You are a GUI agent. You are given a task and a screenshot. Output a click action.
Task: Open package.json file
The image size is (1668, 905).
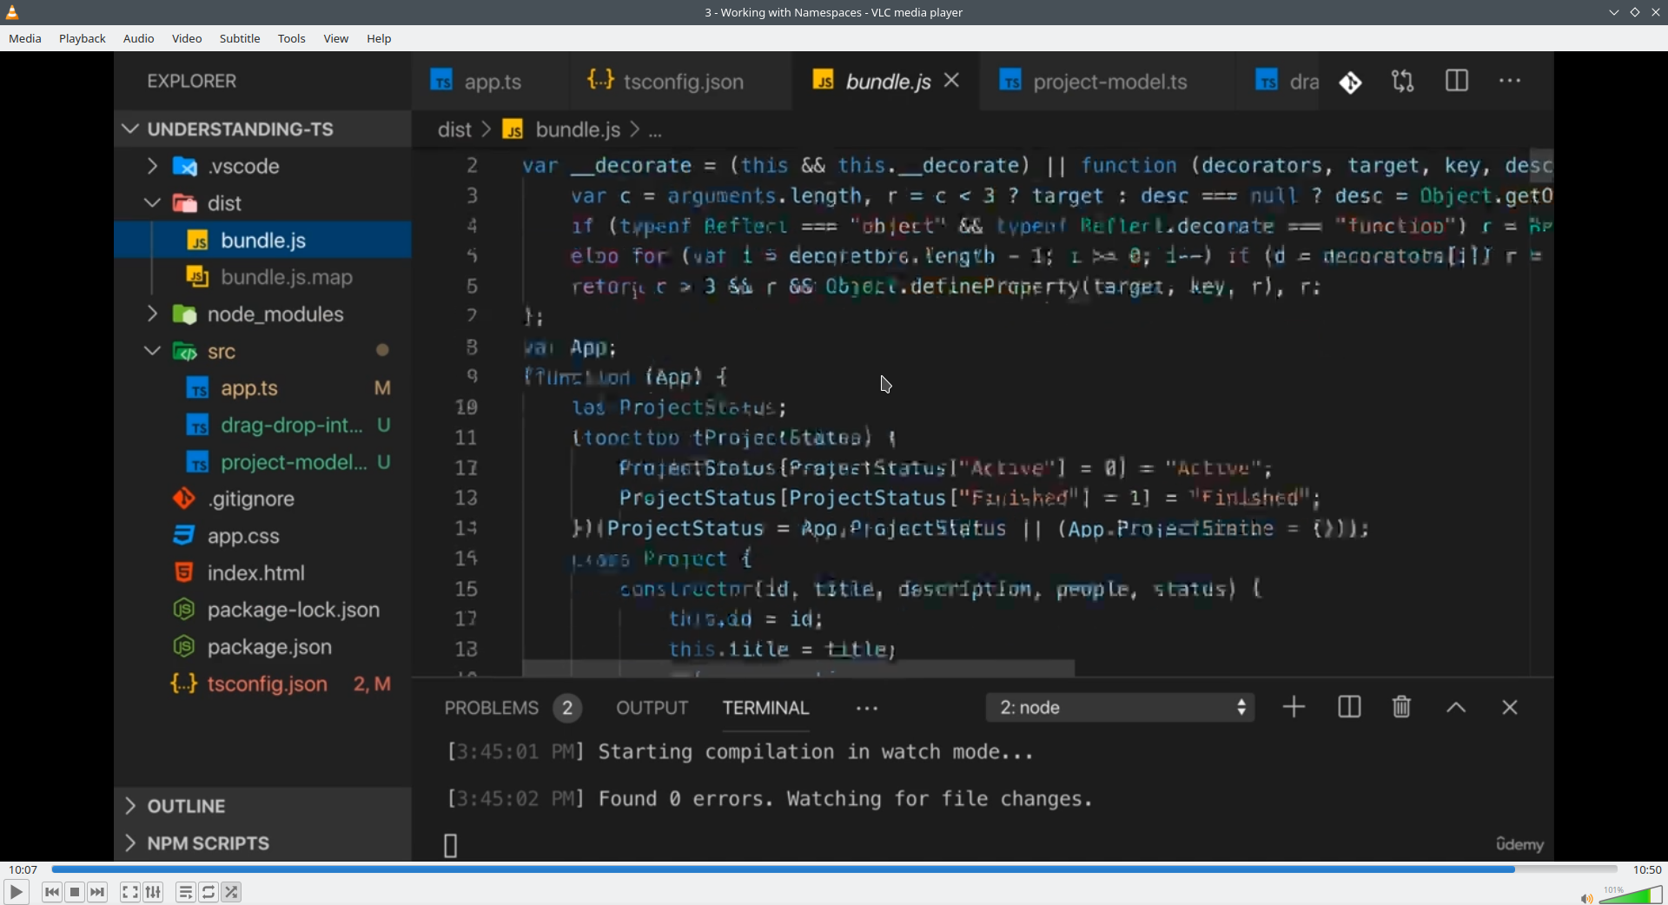click(x=263, y=647)
